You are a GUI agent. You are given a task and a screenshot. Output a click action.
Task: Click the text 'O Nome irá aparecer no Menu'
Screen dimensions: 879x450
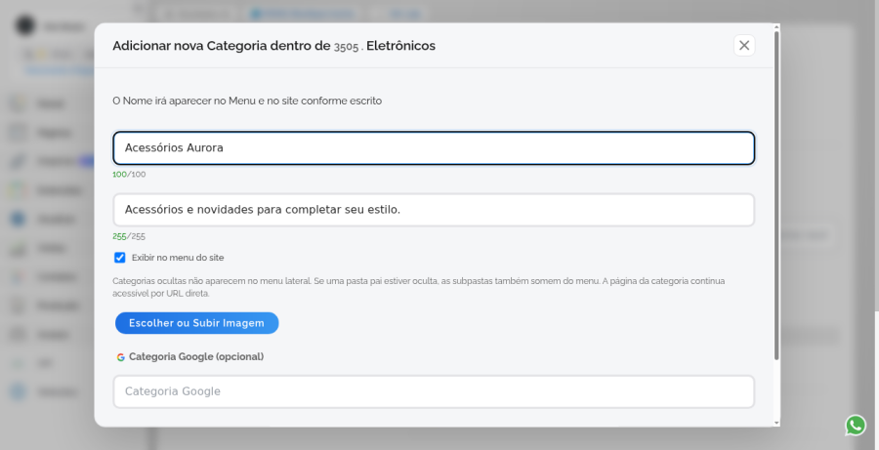click(184, 101)
